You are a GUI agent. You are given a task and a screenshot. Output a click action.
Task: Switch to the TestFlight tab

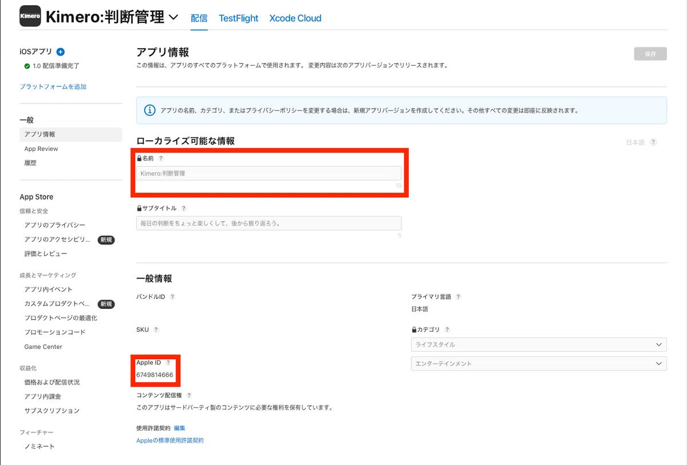pos(239,18)
